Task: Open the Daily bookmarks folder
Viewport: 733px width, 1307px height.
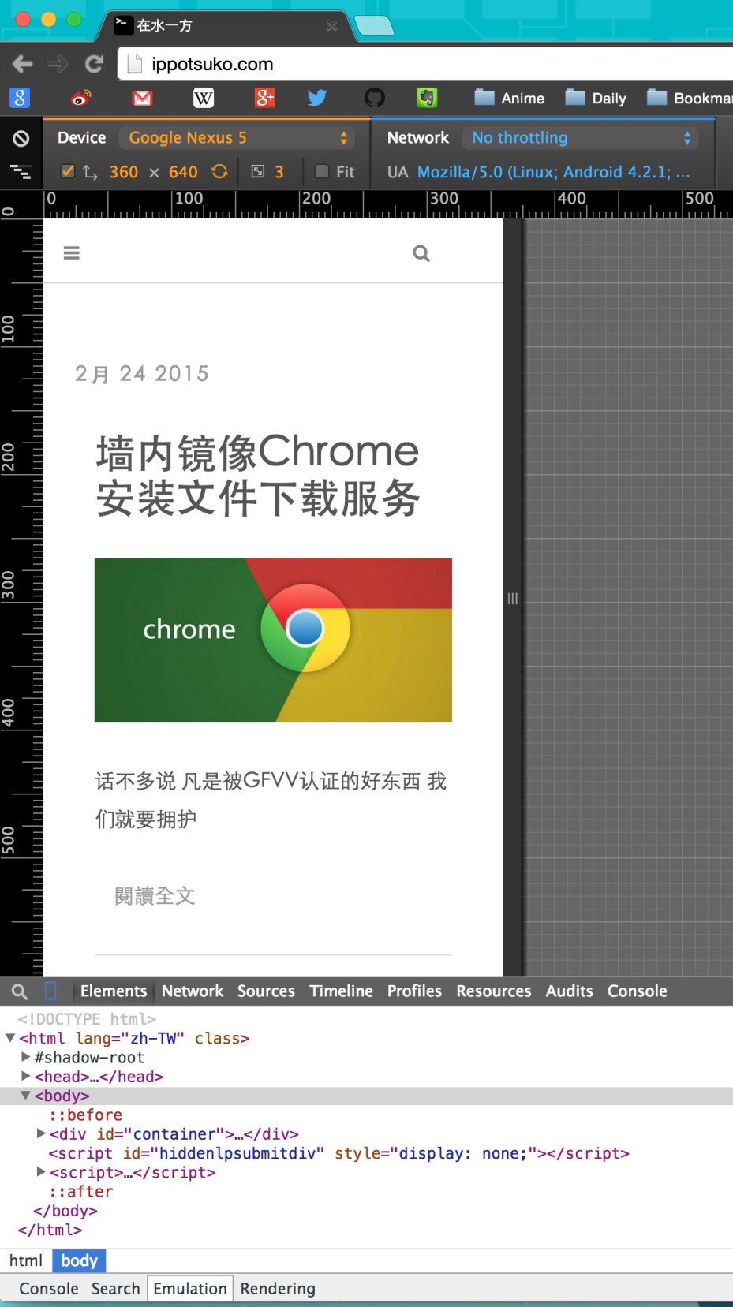Action: click(596, 98)
